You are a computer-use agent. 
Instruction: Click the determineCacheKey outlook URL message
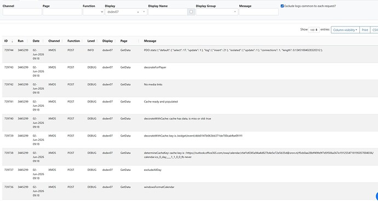tap(259, 155)
